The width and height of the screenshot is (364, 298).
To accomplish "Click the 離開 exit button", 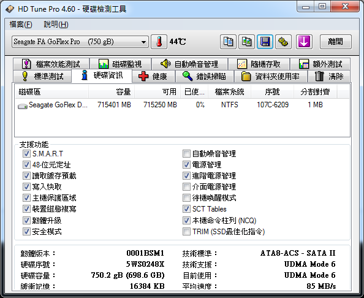I will coord(336,42).
